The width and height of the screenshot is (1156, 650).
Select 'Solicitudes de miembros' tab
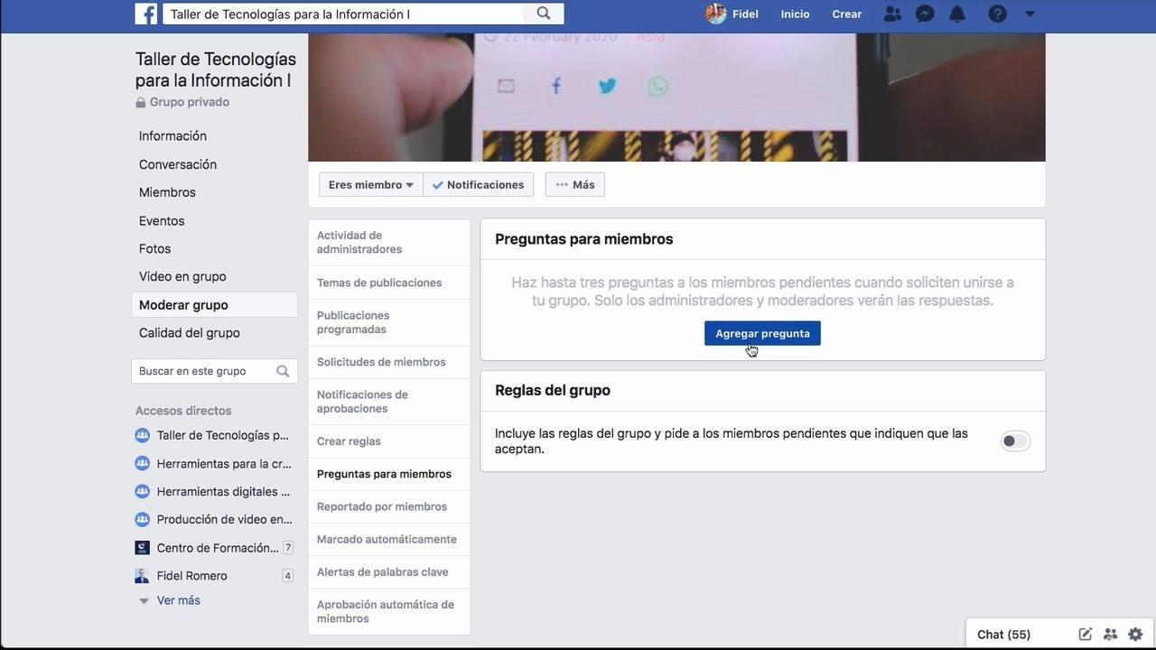click(389, 362)
